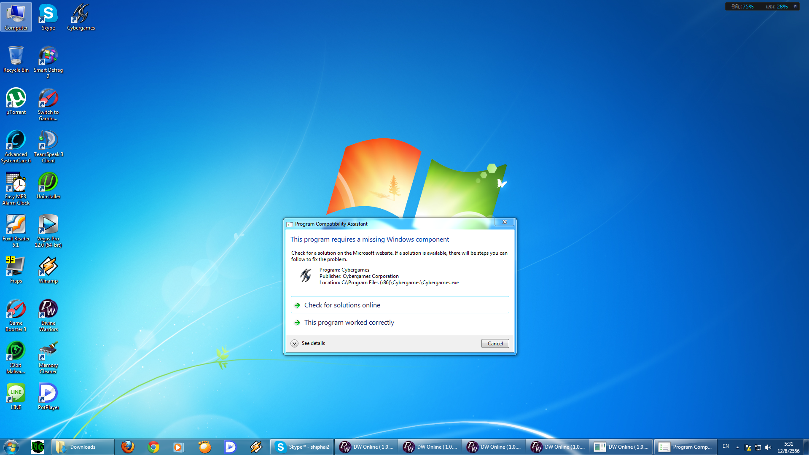Open the taskbar clock and date
Image resolution: width=809 pixels, height=455 pixels.
pos(788,447)
